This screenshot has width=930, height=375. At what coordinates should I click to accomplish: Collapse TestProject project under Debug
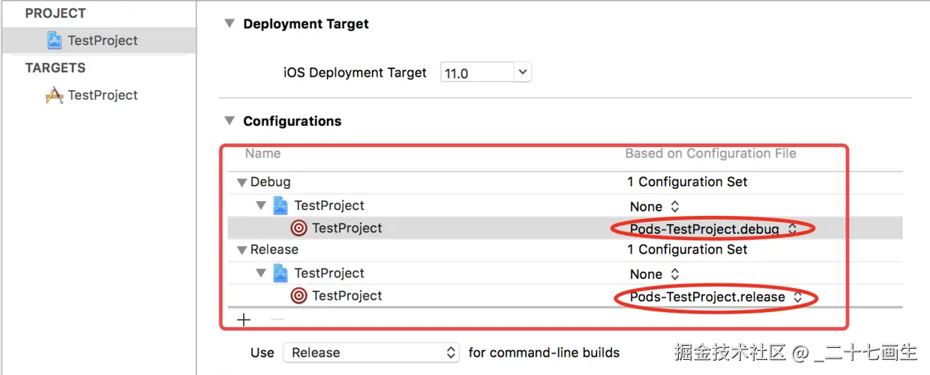[x=260, y=205]
